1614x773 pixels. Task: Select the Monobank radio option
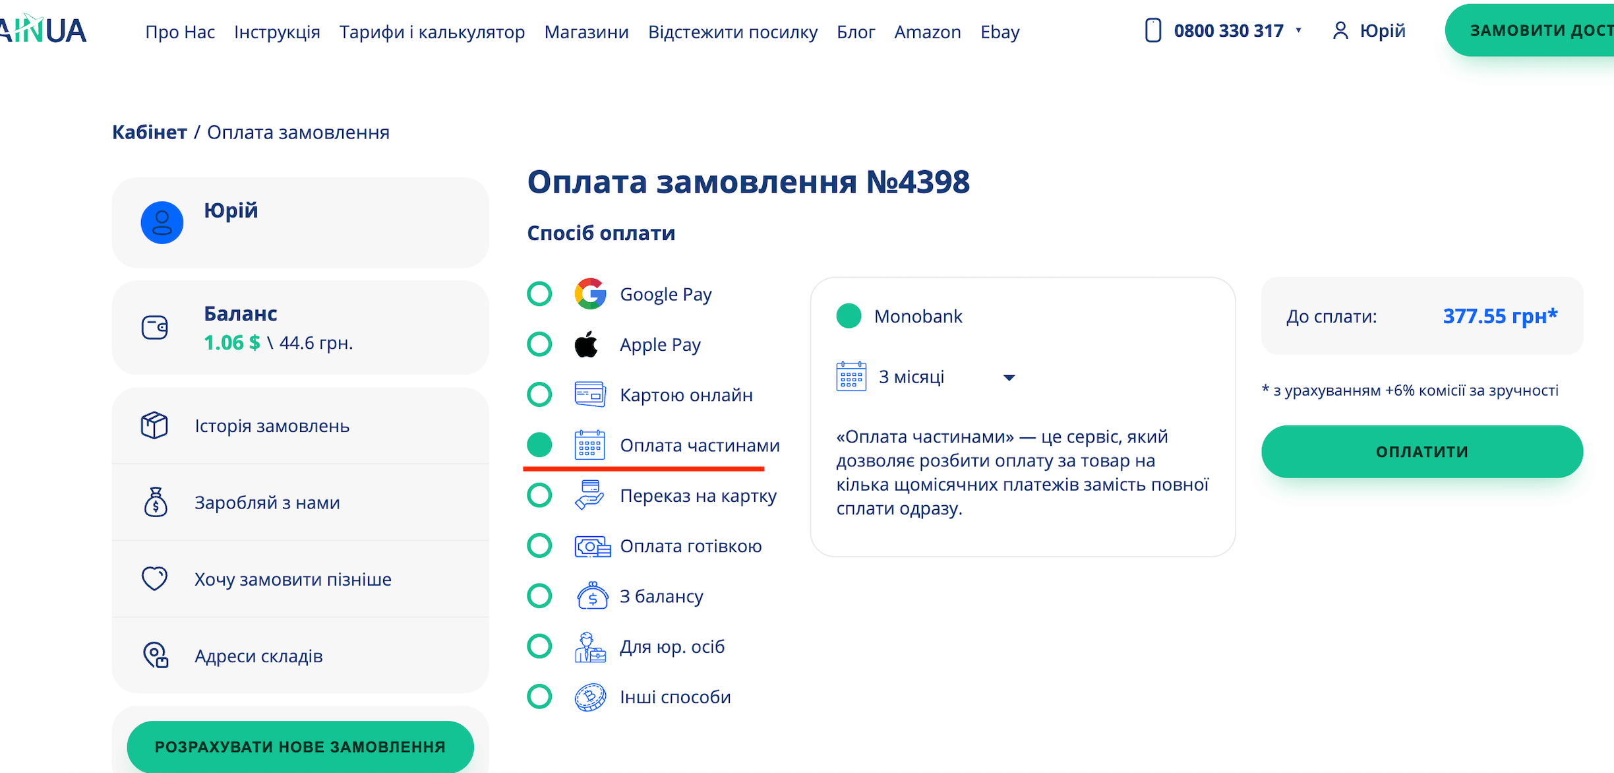point(849,316)
